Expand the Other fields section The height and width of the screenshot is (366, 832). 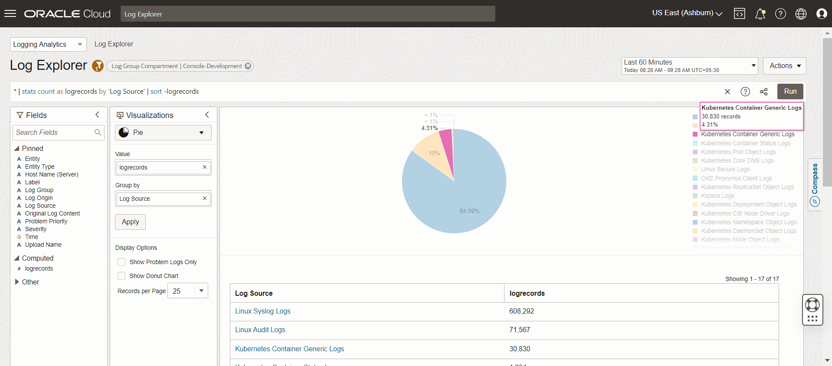click(17, 282)
